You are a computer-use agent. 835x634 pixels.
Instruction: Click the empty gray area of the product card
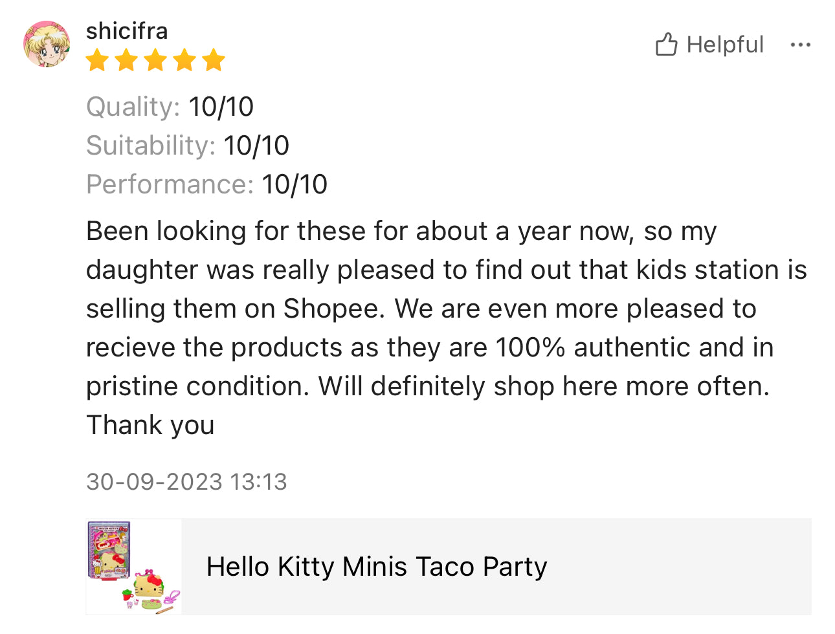[680, 567]
